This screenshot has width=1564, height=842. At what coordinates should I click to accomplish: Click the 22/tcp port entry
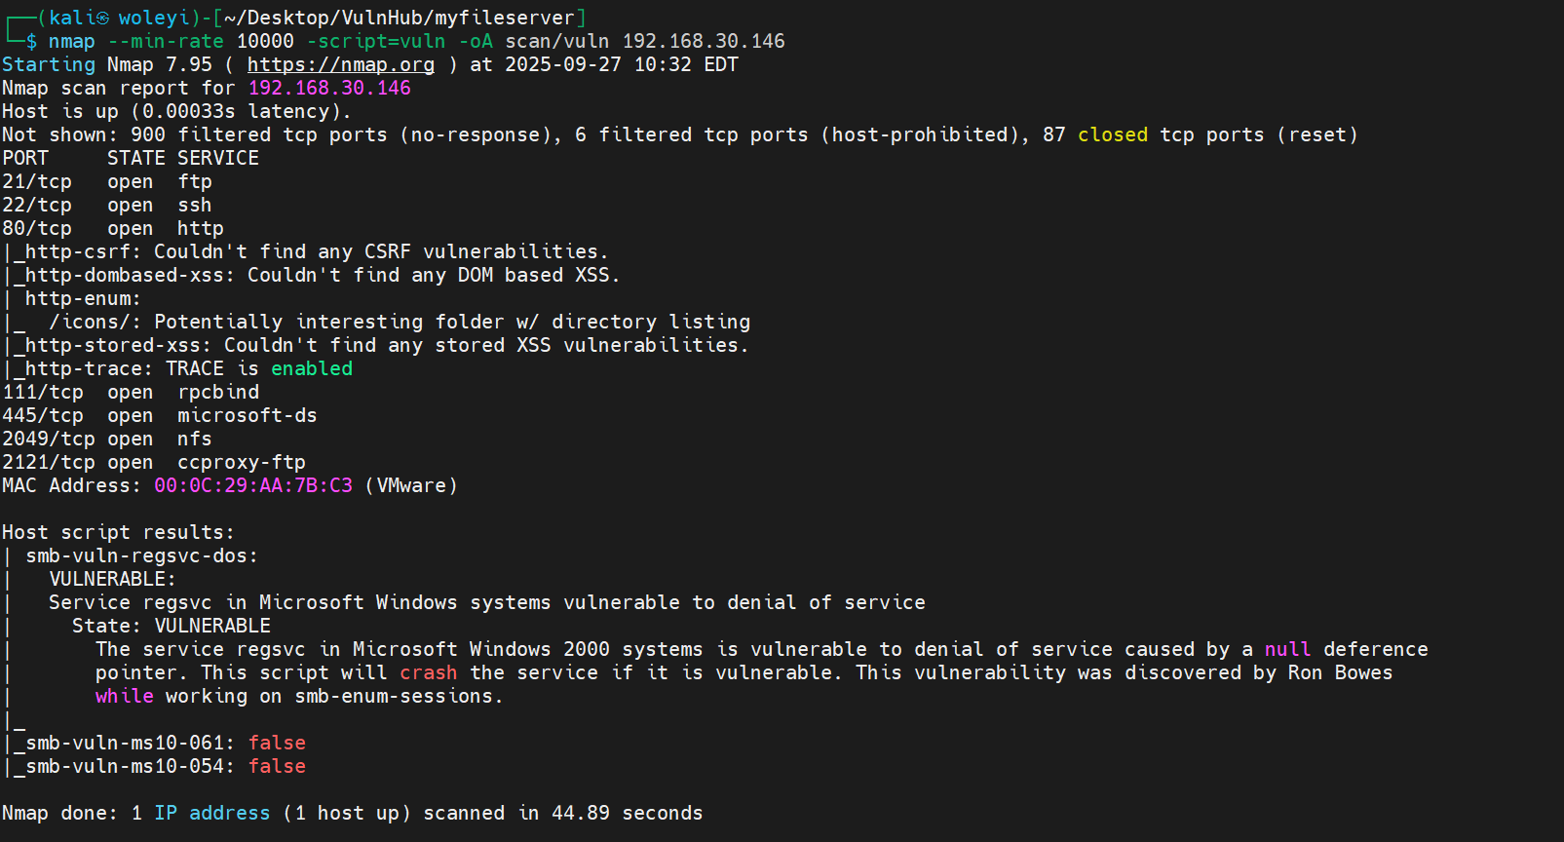[x=37, y=205]
